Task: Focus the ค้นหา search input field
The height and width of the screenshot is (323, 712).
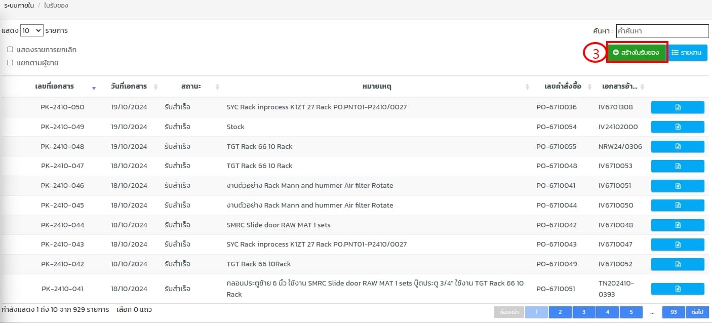Action: pos(662,31)
